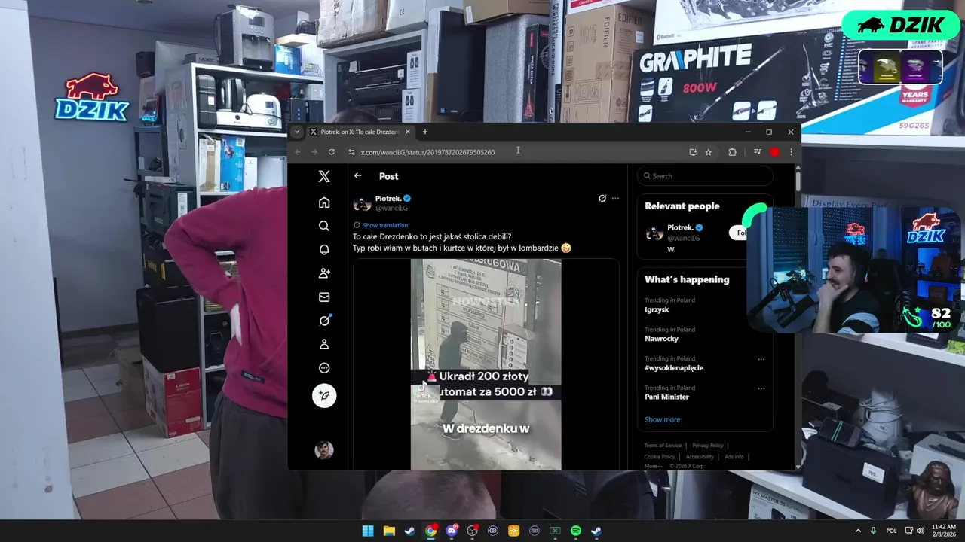
Task: Select the 'Piotrek. on X' browser tab
Action: click(360, 132)
